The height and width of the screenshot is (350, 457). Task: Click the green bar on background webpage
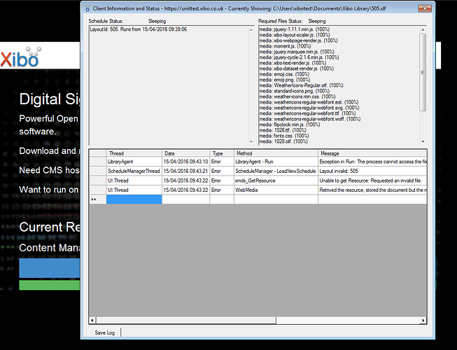point(50,285)
